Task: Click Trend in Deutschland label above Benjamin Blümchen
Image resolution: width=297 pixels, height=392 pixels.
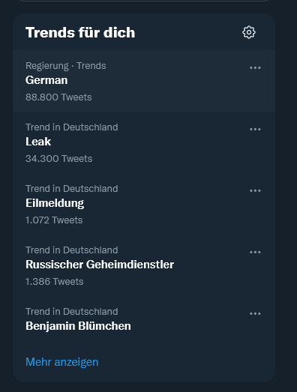Action: click(72, 312)
